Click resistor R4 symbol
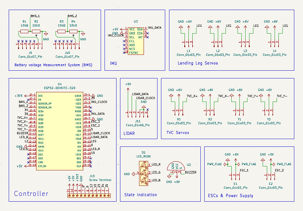This screenshot has width=303, height=211. (73, 32)
